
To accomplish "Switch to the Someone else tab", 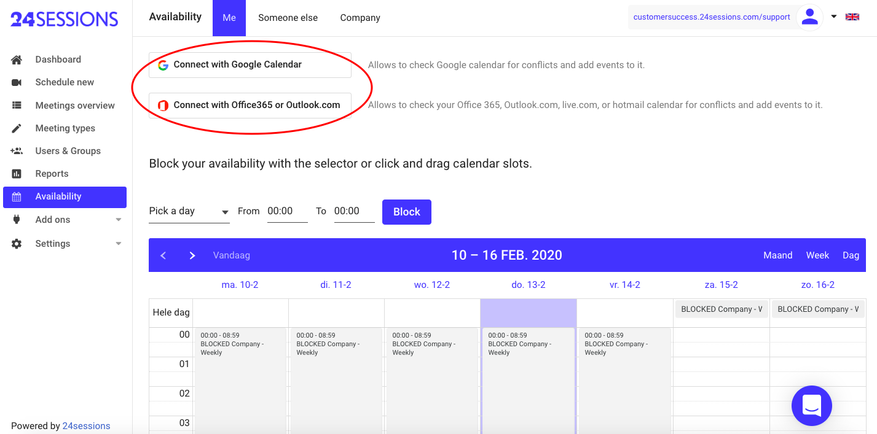I will coord(288,18).
